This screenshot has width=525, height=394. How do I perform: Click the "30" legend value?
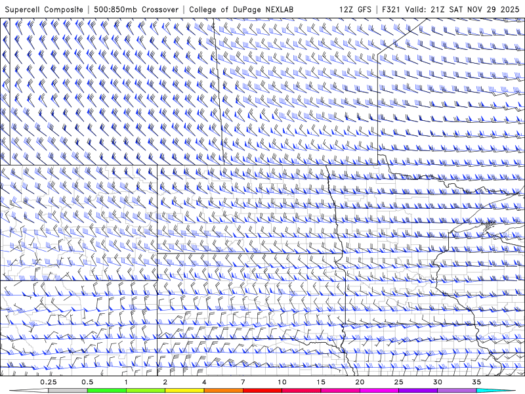pos(437,382)
